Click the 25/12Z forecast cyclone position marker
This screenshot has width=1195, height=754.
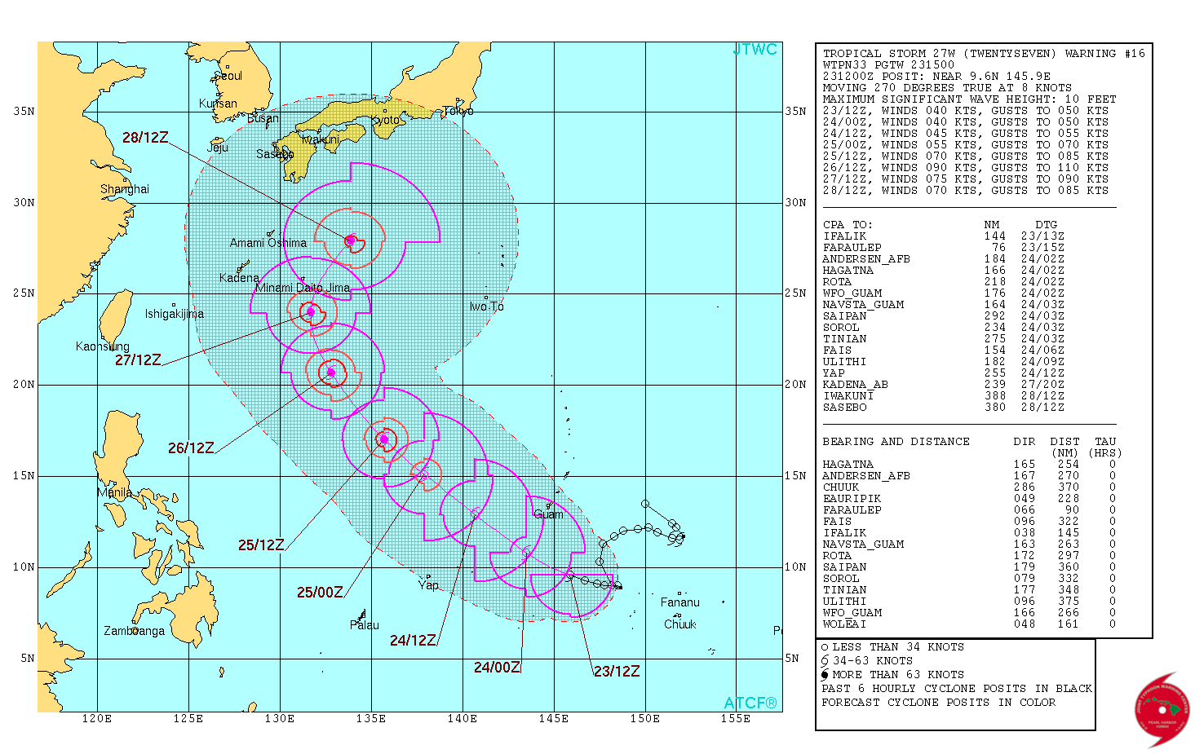tap(384, 439)
